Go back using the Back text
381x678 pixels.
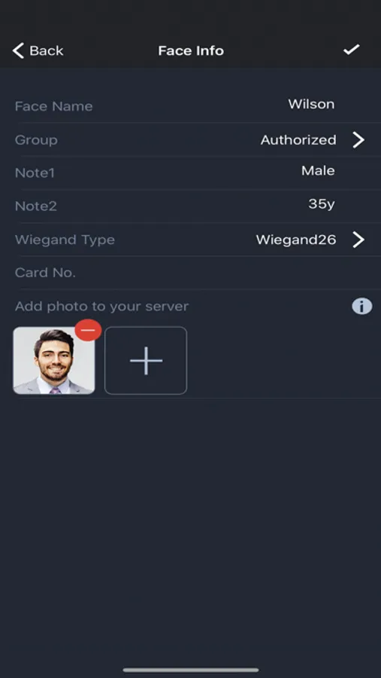[x=47, y=50]
